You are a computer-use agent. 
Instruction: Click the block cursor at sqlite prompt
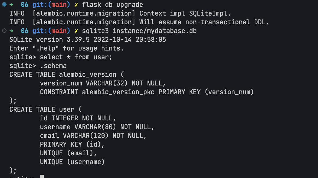(x=42, y=176)
